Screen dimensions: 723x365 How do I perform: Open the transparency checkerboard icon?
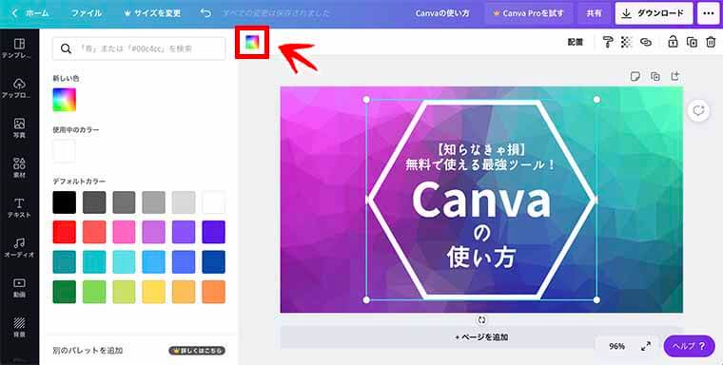pos(626,42)
